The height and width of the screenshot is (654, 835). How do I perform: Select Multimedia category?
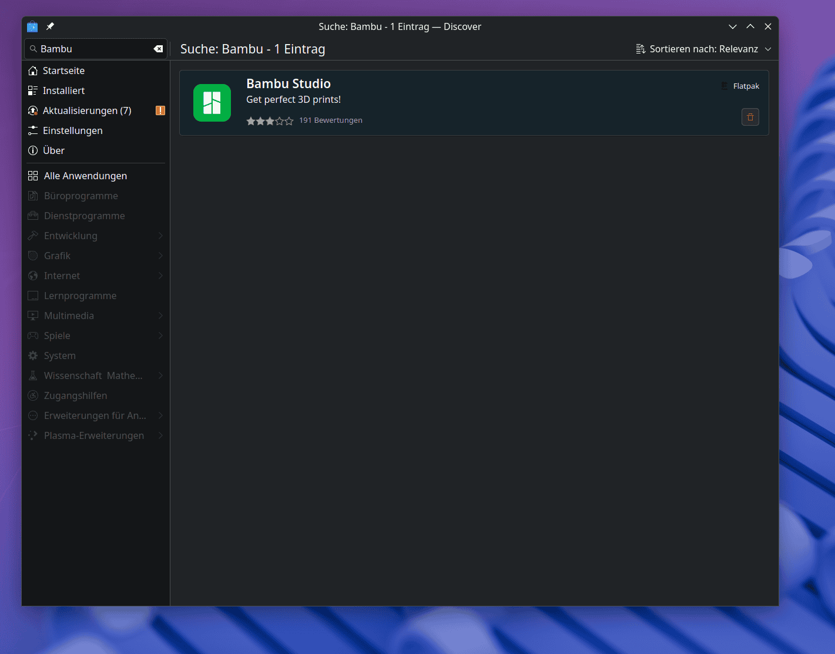tap(96, 316)
